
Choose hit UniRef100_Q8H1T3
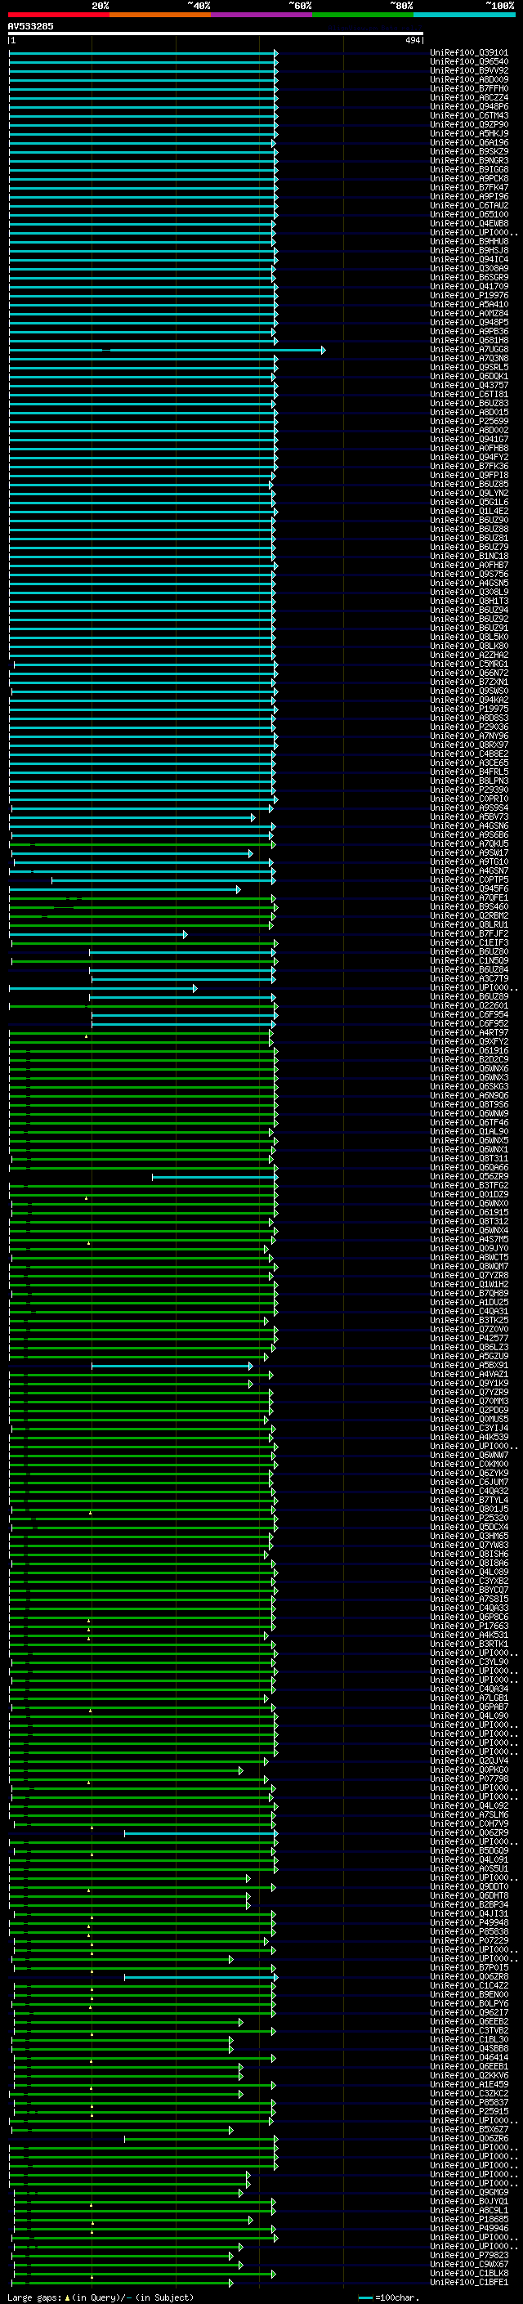pos(469,601)
